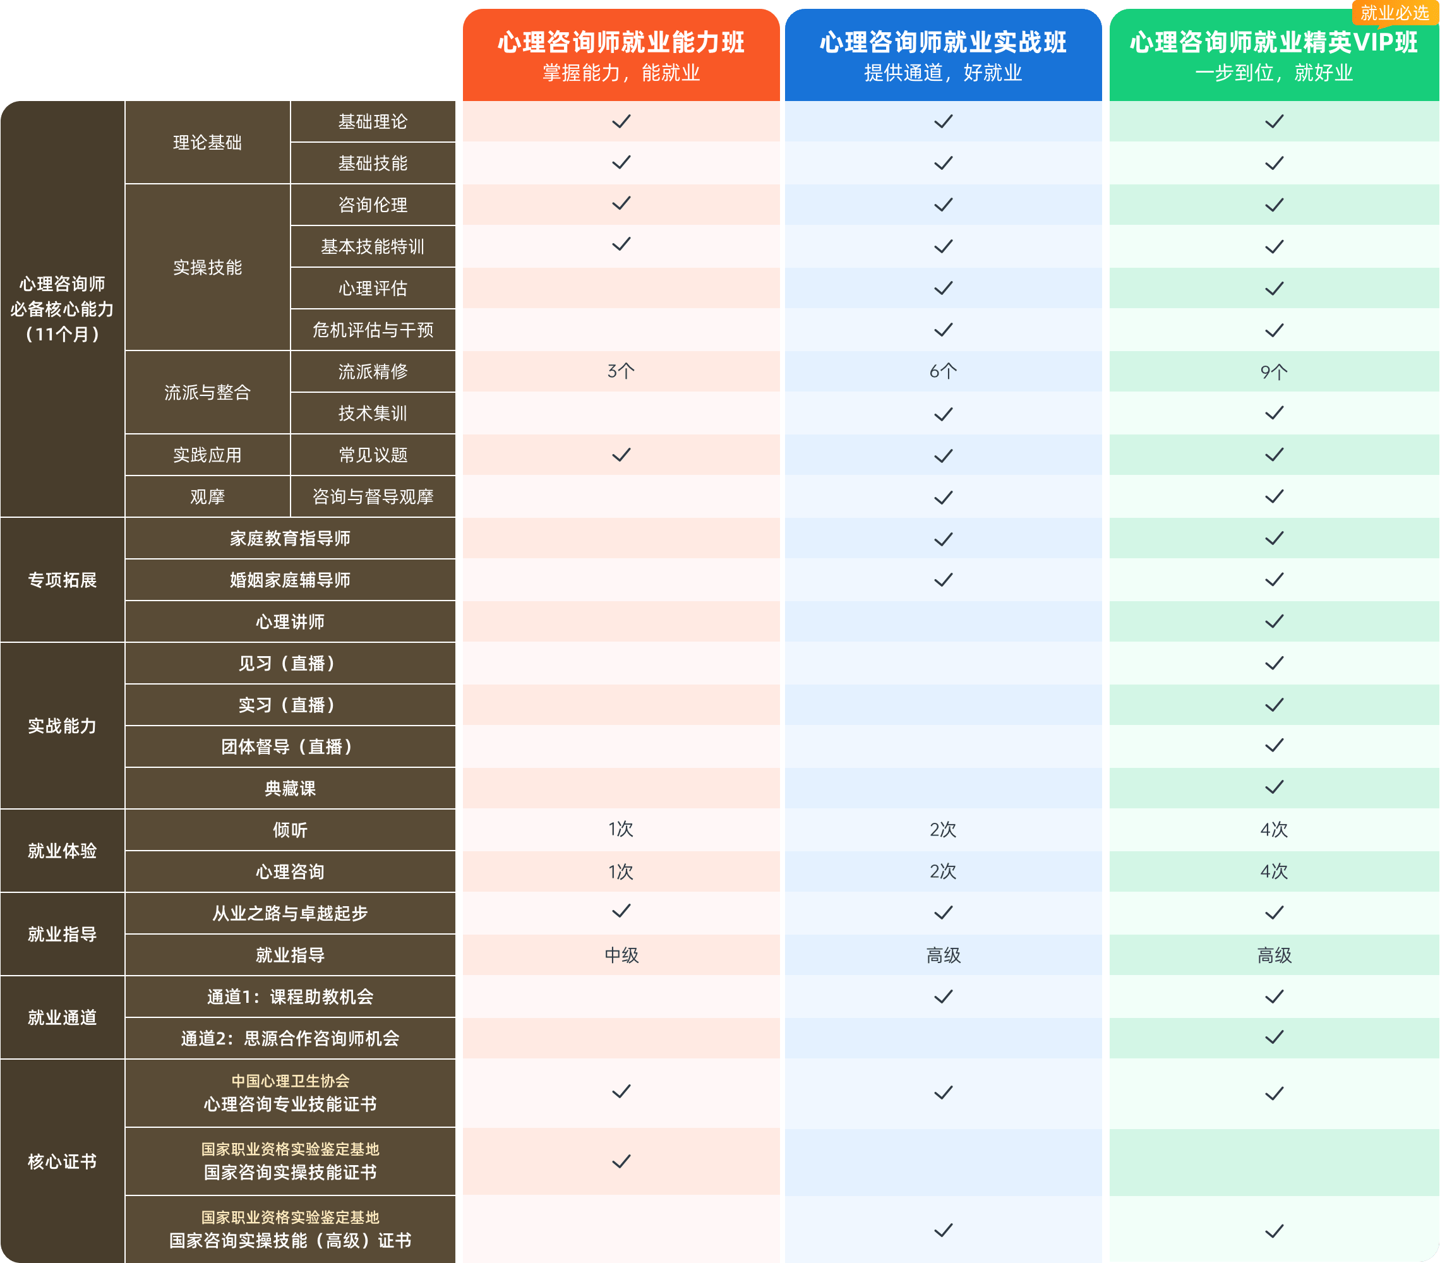
Task: Click 基础理论 checkmark under 就业能力班
Action: point(621,121)
